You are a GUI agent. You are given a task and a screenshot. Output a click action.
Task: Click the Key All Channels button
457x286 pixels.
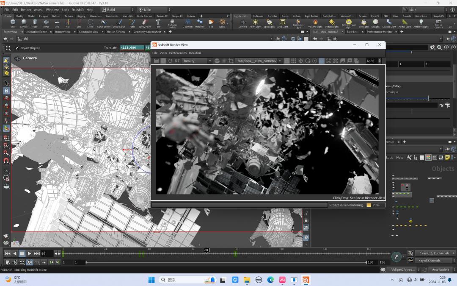[x=429, y=261]
